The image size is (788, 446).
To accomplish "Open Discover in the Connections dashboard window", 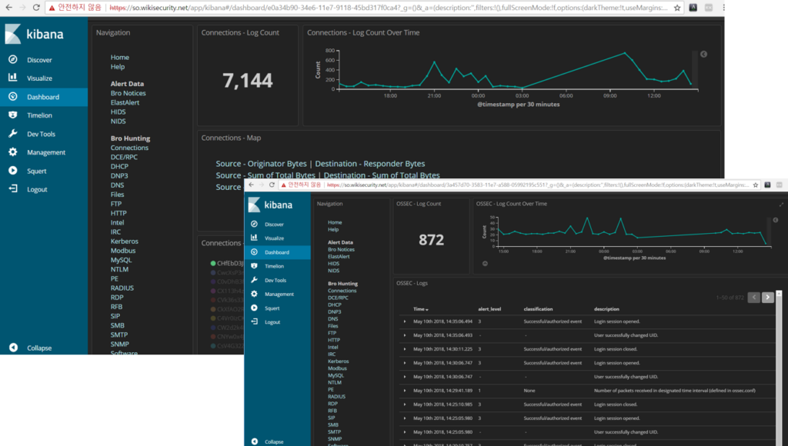I will (x=39, y=60).
